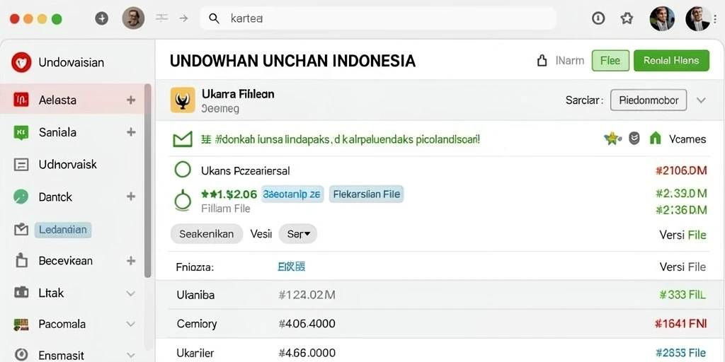Screen dimensions: 725x362
Task: Click the Udhorvaisk list icon
Action: click(x=21, y=165)
